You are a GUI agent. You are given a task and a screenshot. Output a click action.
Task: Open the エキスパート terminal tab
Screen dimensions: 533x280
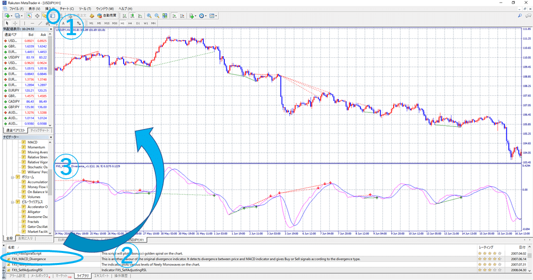(x=102, y=276)
